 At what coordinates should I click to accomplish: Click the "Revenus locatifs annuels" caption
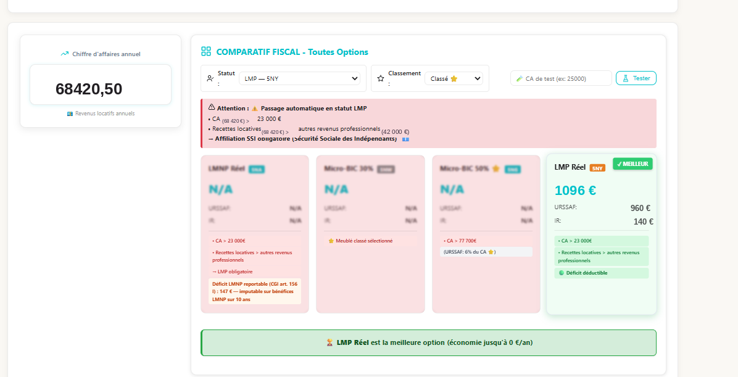pyautogui.click(x=105, y=114)
